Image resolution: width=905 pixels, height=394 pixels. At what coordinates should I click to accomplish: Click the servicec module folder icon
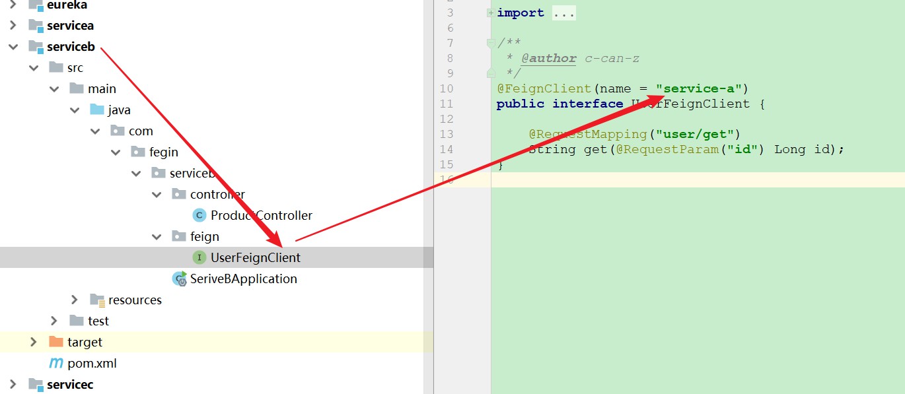point(36,385)
